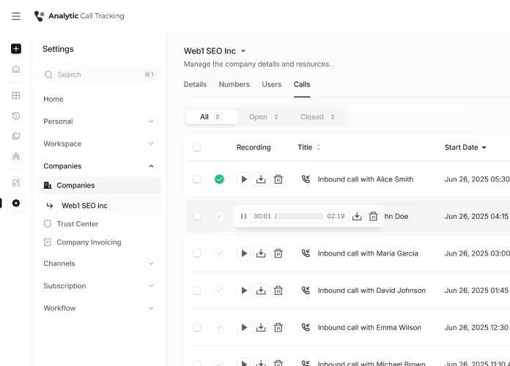Screen dimensions: 510x366
Task: Download the Maria Garcia call recording
Action: tap(261, 253)
